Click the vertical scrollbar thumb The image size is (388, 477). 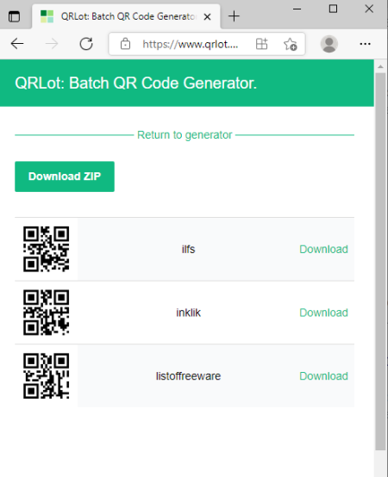(x=380, y=262)
